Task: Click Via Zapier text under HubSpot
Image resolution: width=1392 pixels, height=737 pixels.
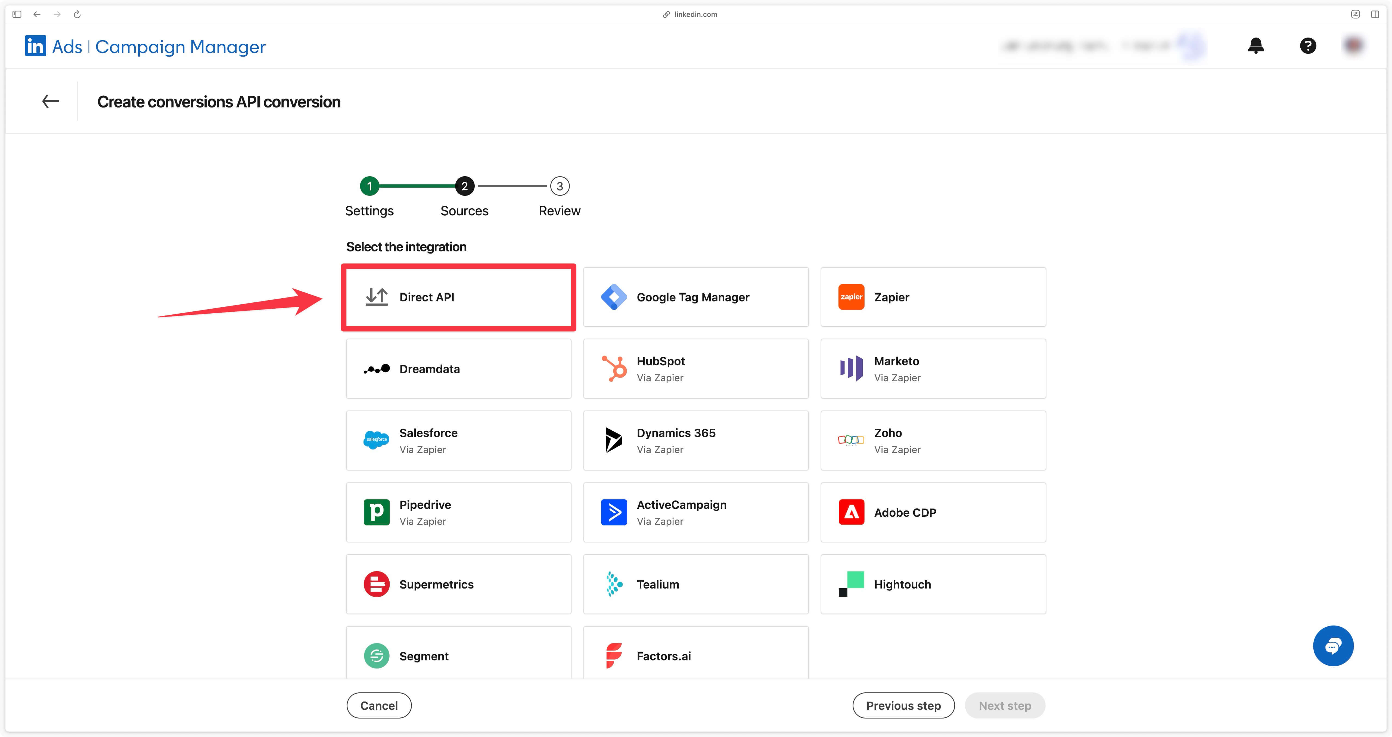Action: (x=660, y=377)
